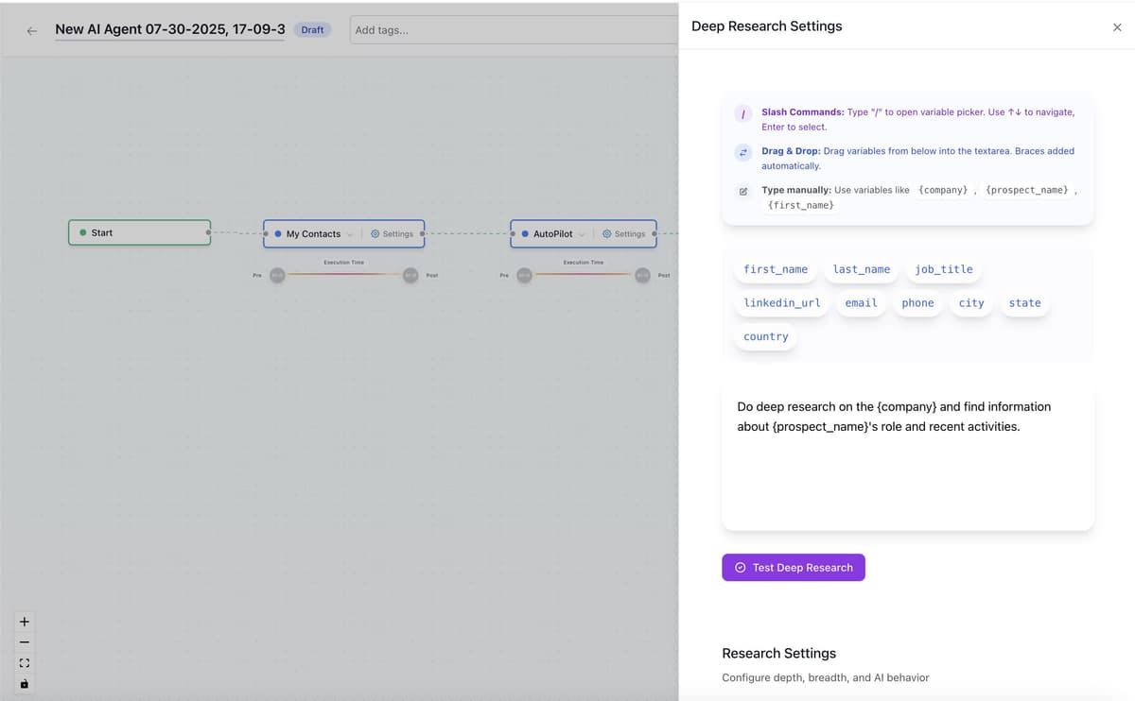Click the drag and drop info icon
1135x701 pixels.
click(x=742, y=152)
